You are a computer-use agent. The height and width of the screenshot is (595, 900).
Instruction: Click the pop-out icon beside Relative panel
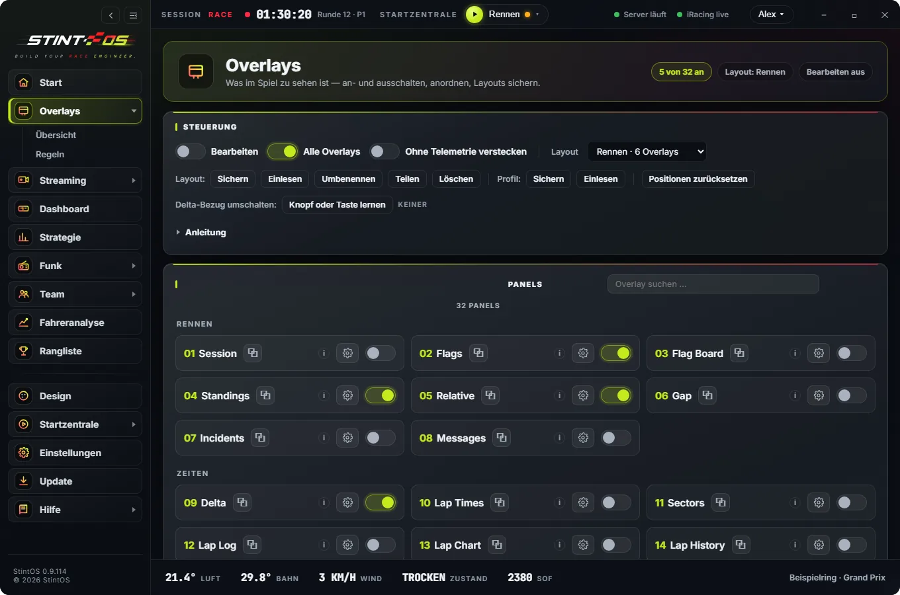[490, 395]
